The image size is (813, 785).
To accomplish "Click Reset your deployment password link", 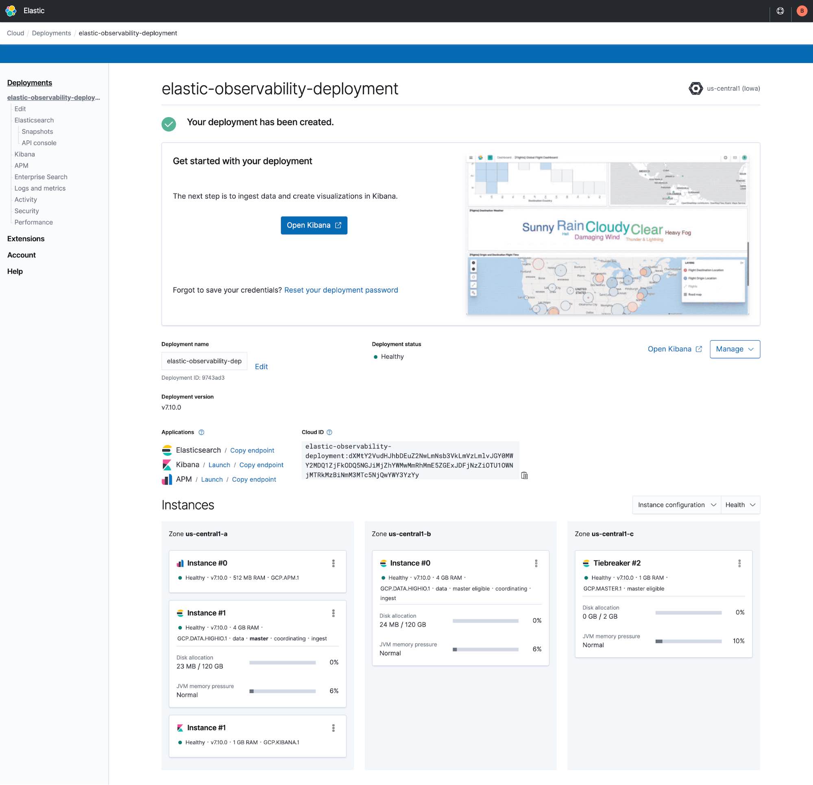I will click(x=340, y=290).
